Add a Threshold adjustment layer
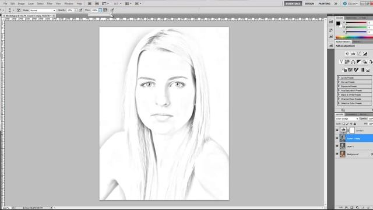Viewport: 373px width, 210px height. pos(356,70)
